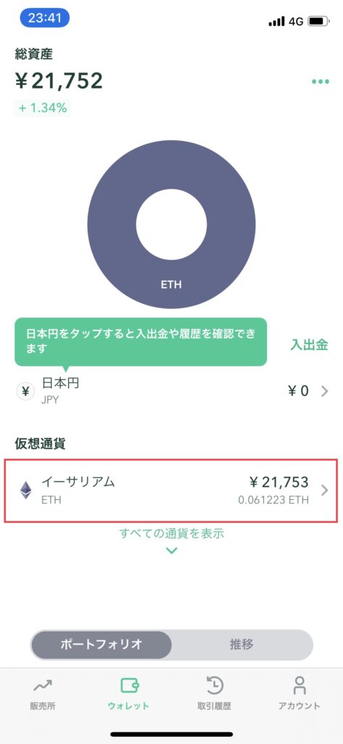The width and height of the screenshot is (343, 744).
Task: Tap the ETH segment of donut chart
Action: [171, 285]
